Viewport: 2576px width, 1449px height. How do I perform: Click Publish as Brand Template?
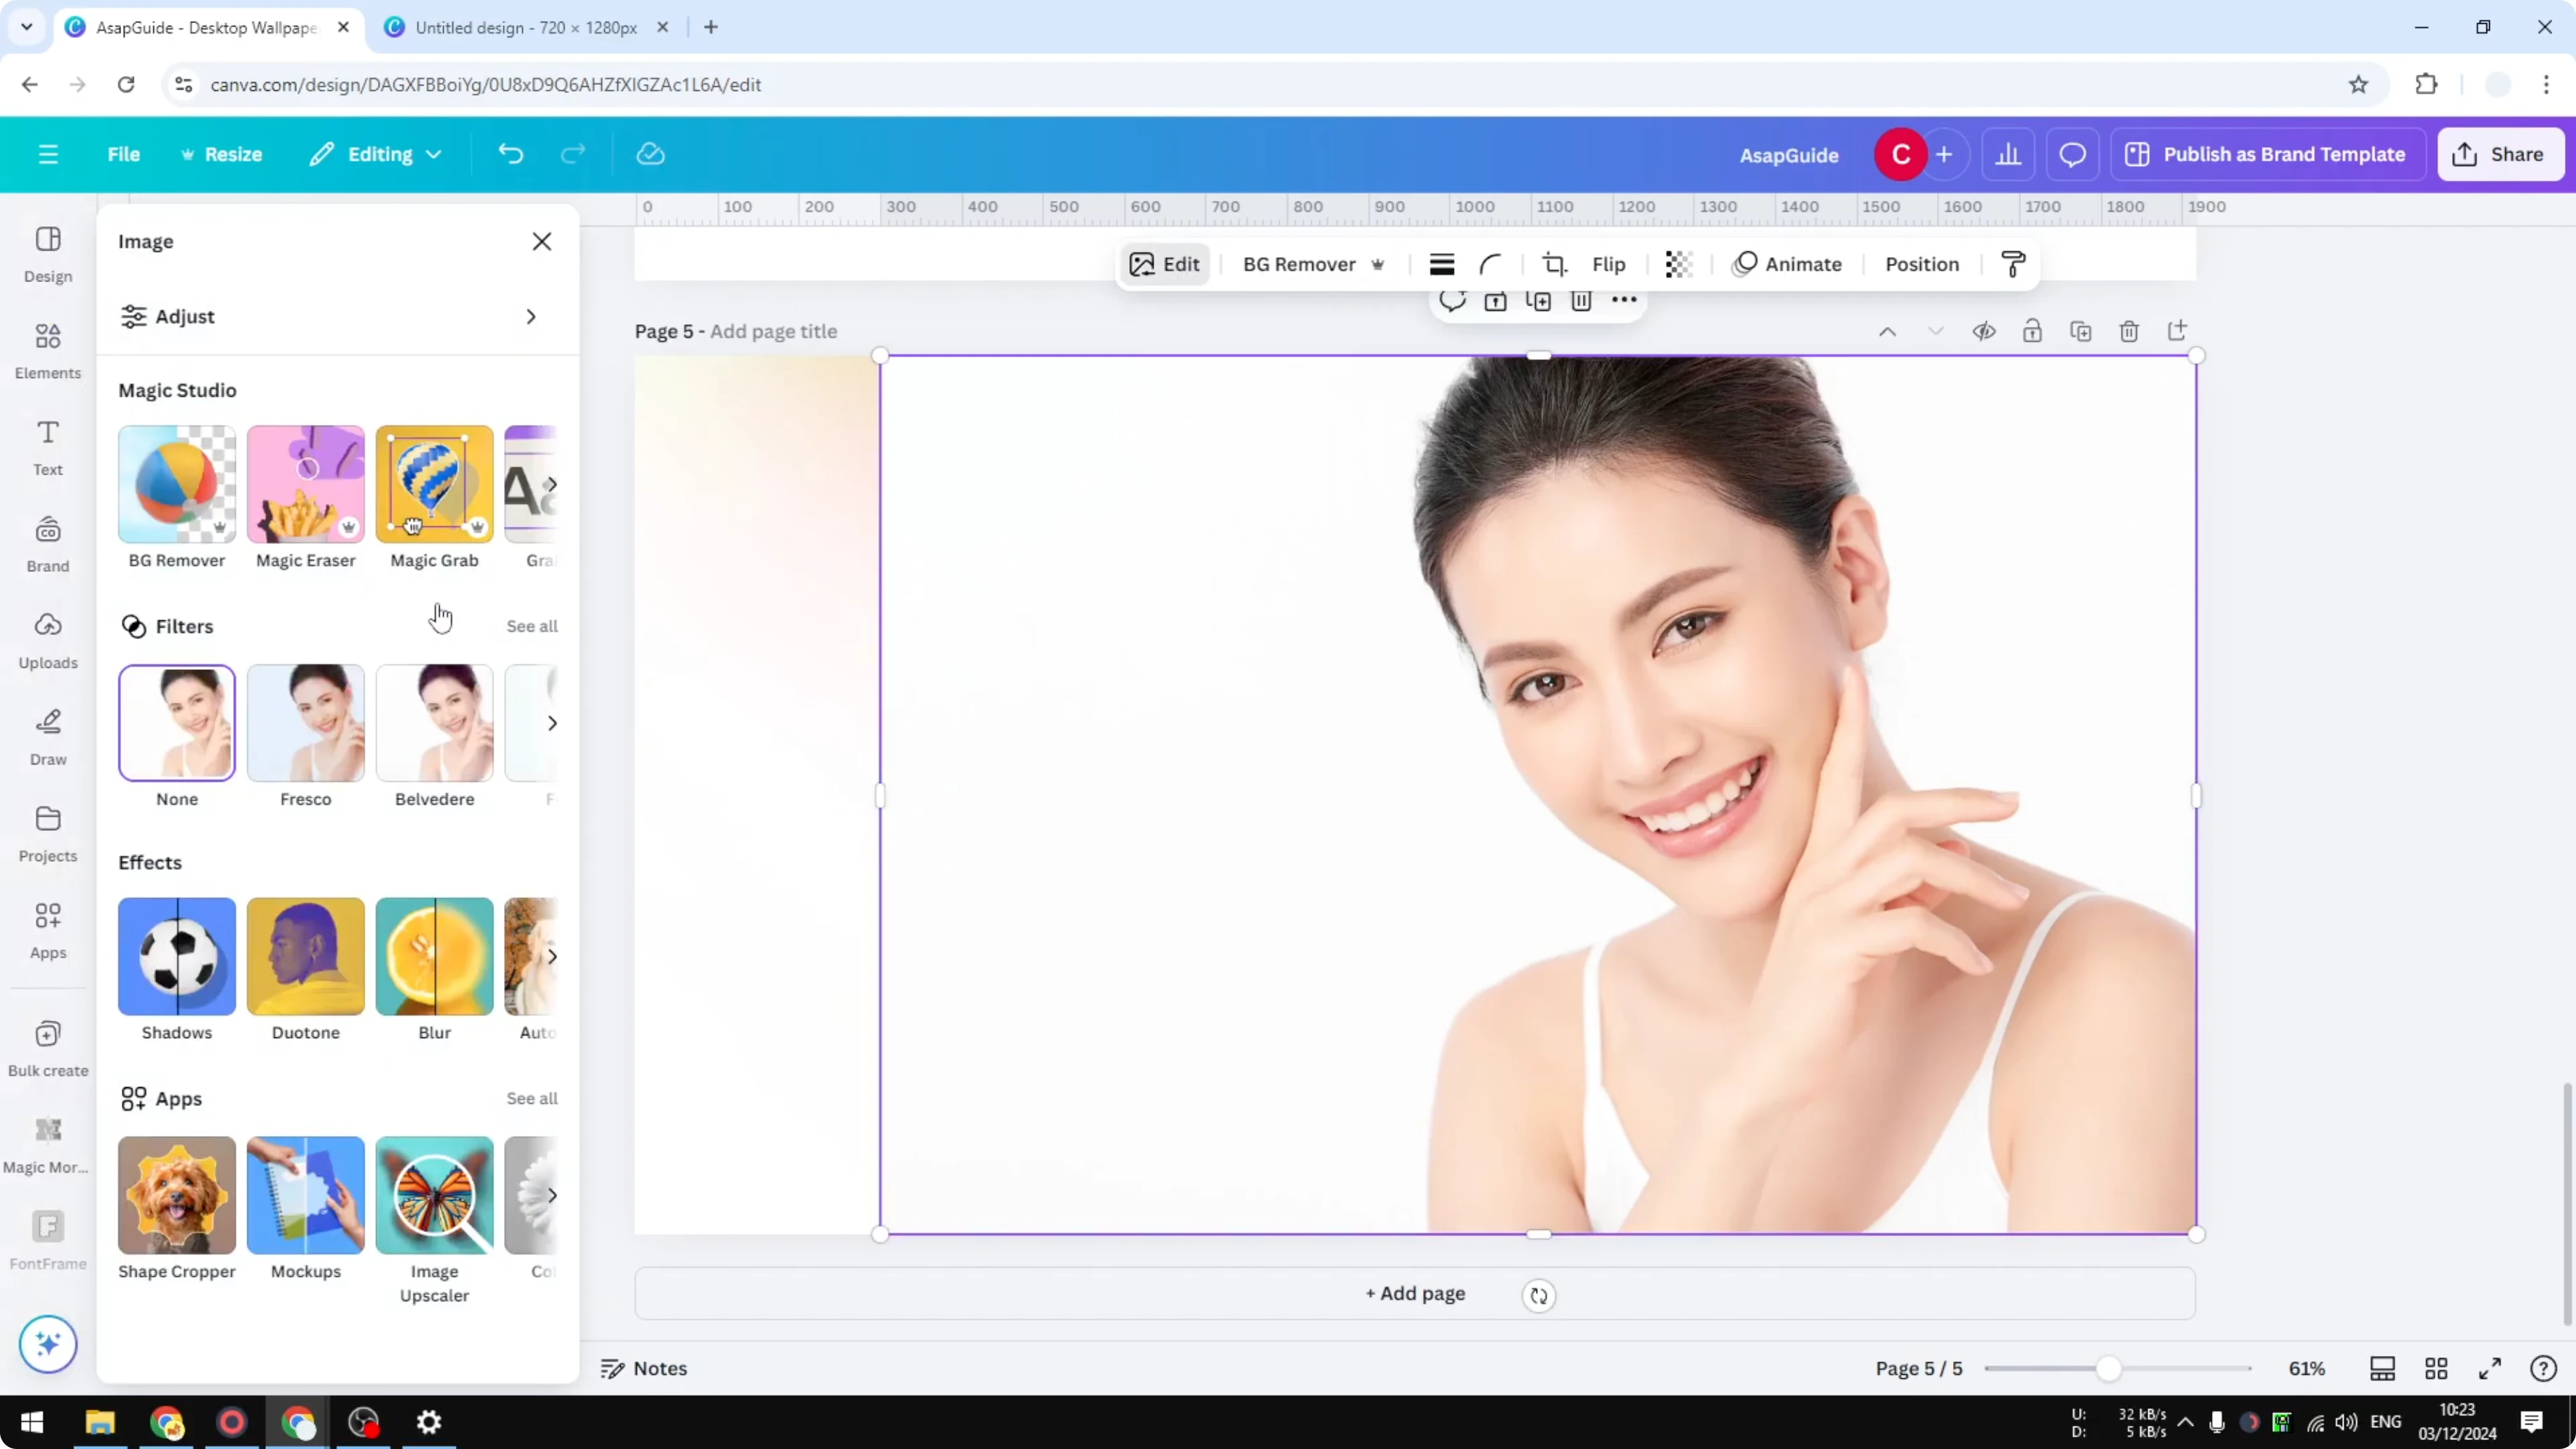point(2267,154)
